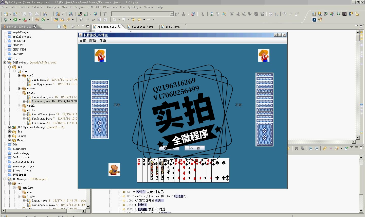The width and height of the screenshot is (365, 217).
Task: Click the globe web browser icon
Action: (x=96, y=14)
